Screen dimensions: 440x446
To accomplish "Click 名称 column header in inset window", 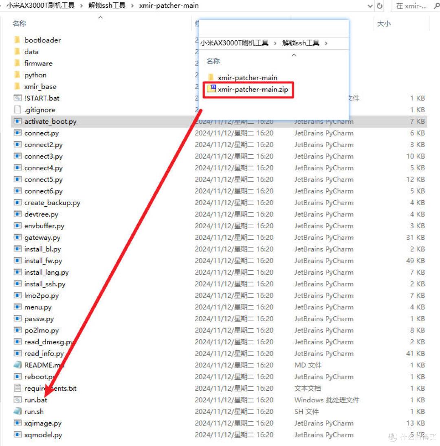I will point(213,61).
